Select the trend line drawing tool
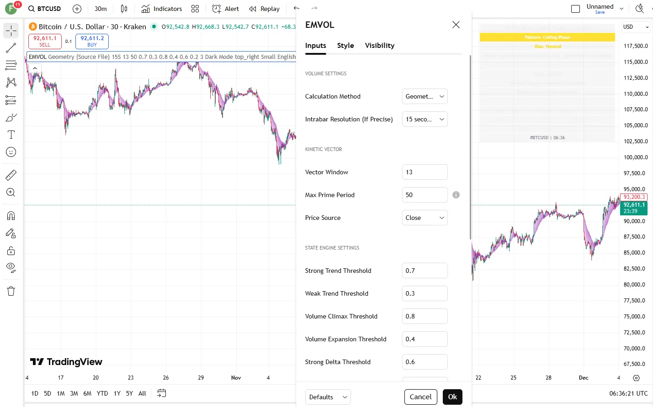The image size is (653, 407). 11,48
